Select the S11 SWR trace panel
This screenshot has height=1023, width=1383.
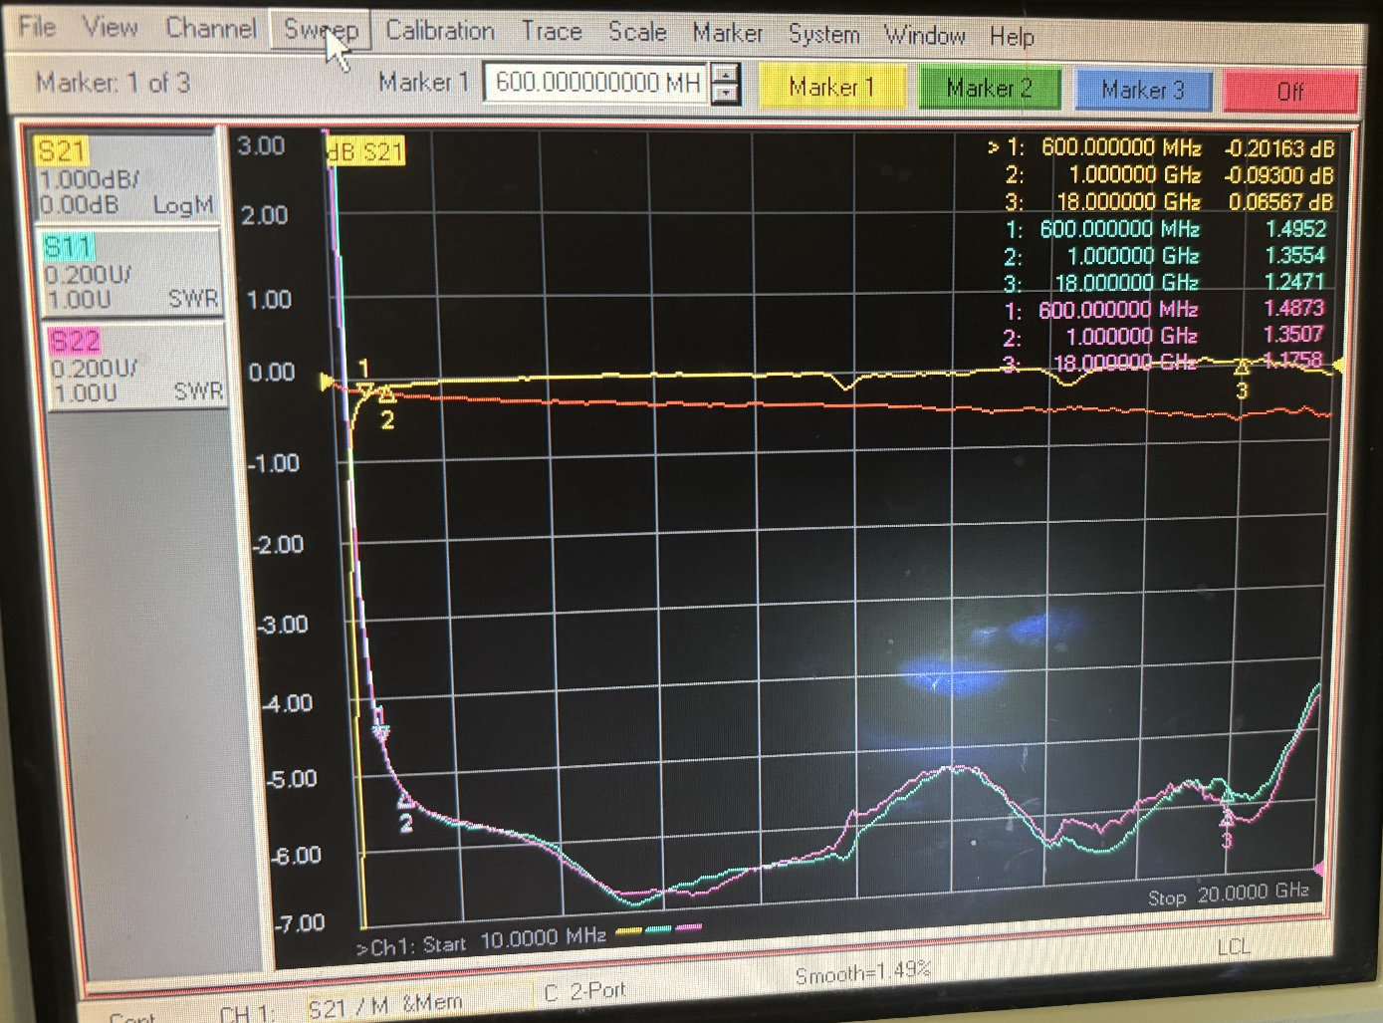pyautogui.click(x=129, y=273)
